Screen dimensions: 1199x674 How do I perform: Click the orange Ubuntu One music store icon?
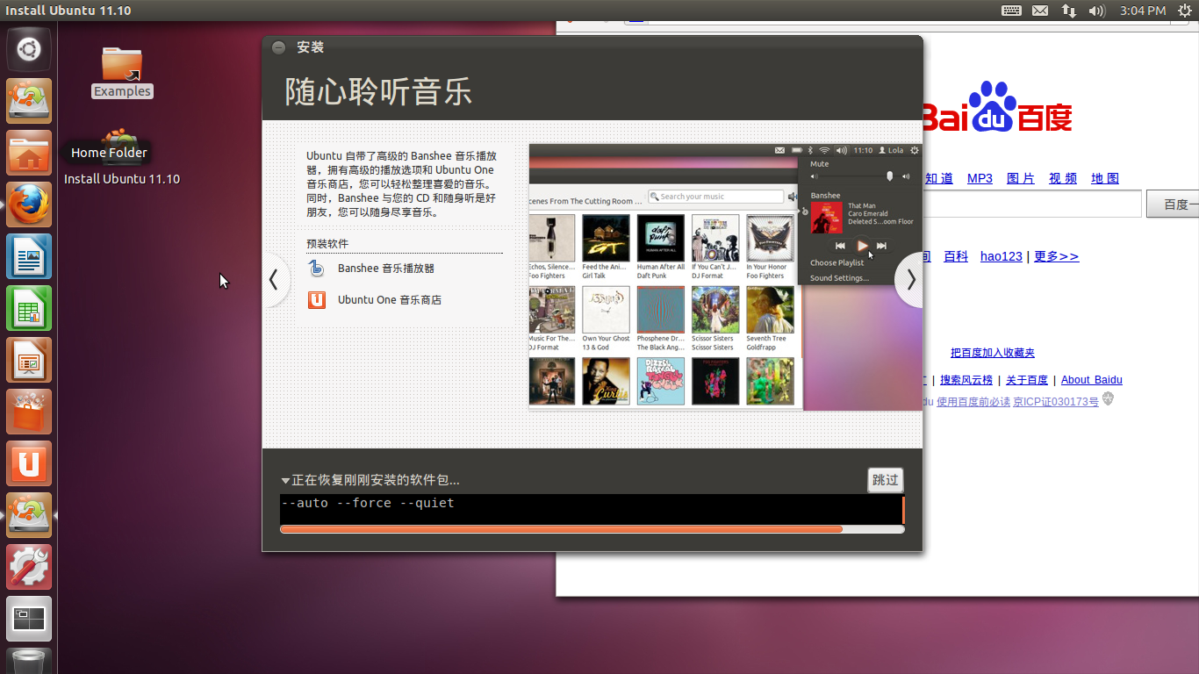(317, 300)
